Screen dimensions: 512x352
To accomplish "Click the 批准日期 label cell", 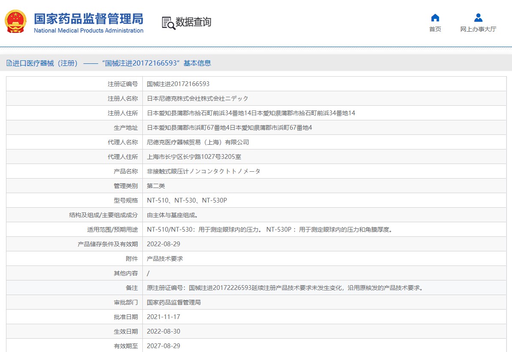I will [75, 317].
